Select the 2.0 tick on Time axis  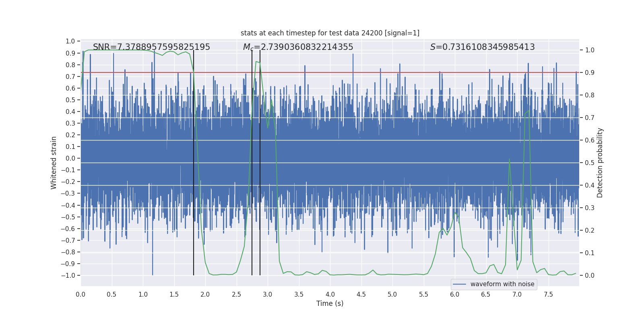205,295
